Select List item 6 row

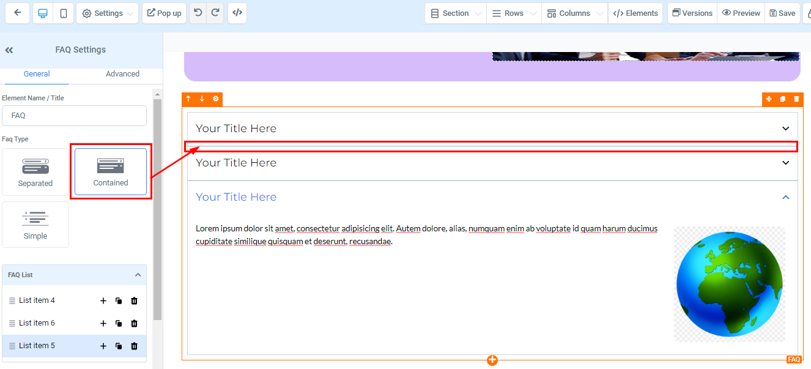[74, 323]
